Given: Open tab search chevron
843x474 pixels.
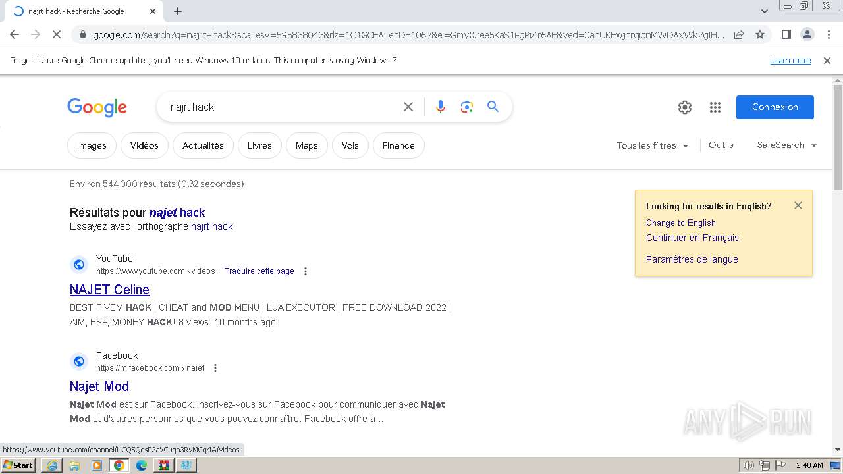Looking at the screenshot, I should (765, 11).
